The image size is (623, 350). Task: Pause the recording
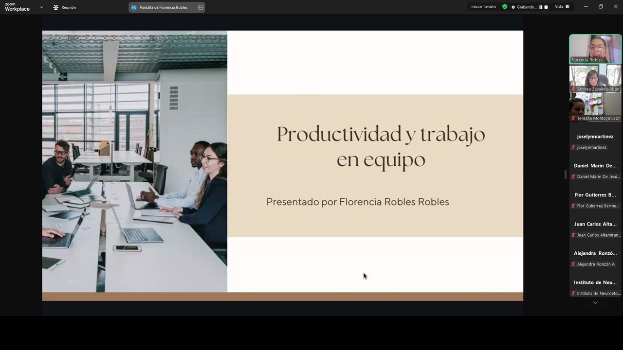click(x=541, y=7)
